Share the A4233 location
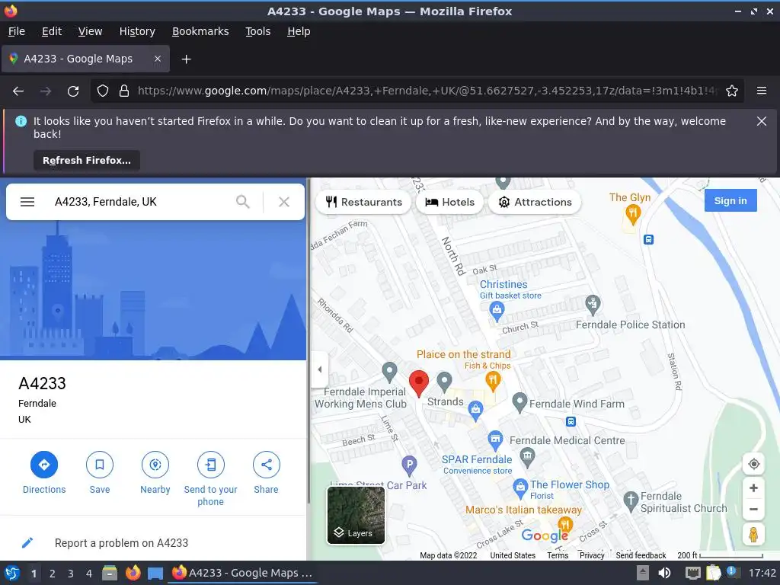 pyautogui.click(x=266, y=465)
